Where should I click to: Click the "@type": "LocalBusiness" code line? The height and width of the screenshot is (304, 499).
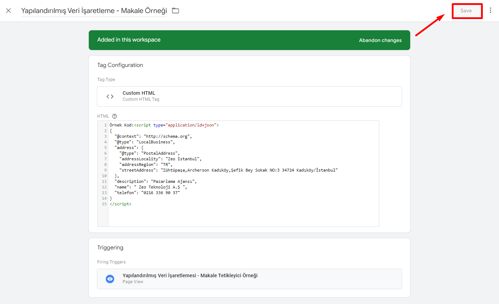pos(144,142)
